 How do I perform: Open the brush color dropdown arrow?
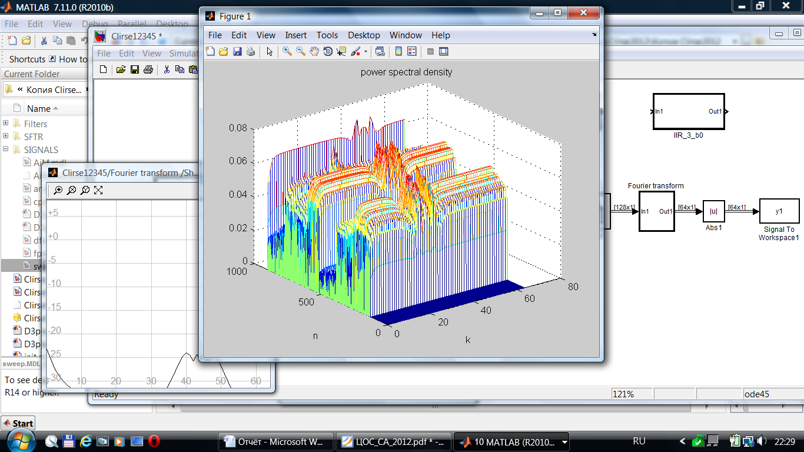point(366,52)
